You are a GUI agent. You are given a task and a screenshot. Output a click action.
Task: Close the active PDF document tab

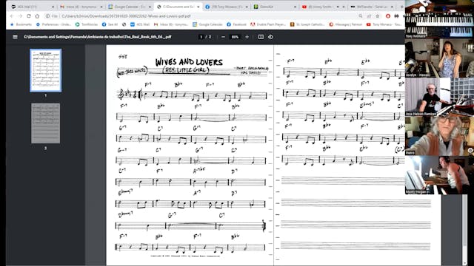[198, 7]
